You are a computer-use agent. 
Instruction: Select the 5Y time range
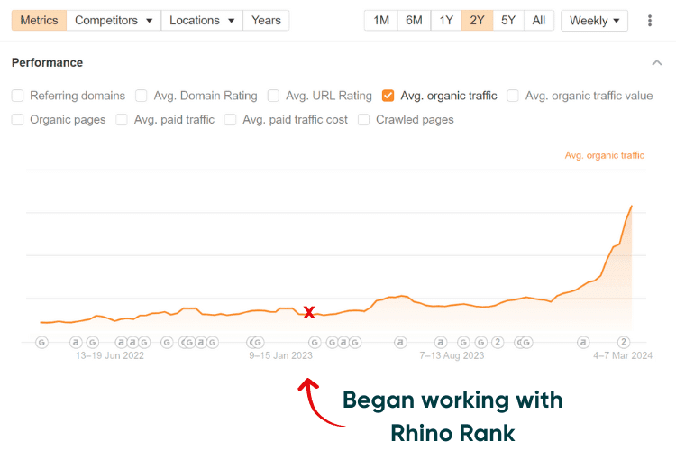click(508, 20)
